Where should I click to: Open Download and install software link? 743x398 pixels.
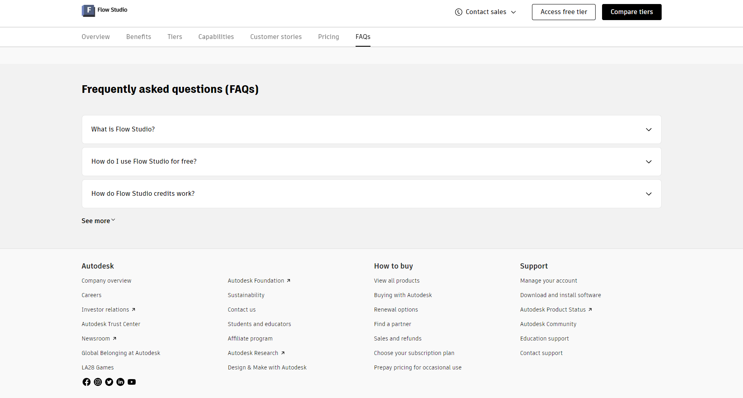click(x=561, y=295)
